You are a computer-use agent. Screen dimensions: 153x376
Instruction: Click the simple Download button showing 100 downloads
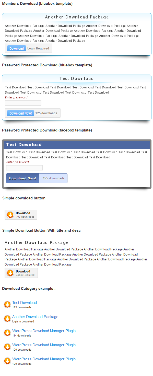[x=21, y=215]
